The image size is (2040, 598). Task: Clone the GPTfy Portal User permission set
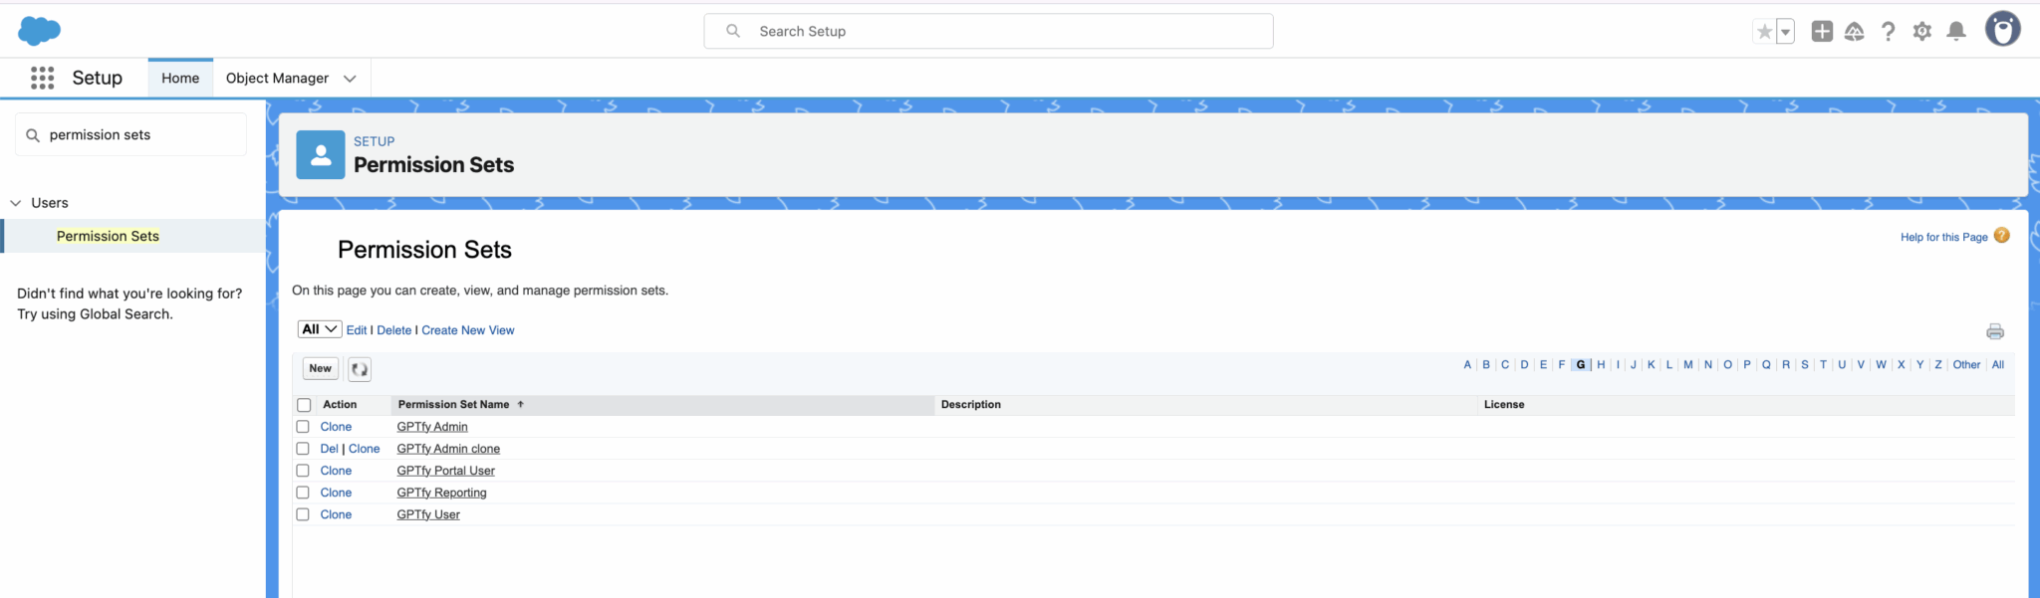click(x=336, y=471)
